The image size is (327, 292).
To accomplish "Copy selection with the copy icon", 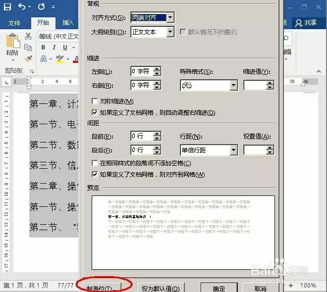I will (x=28, y=48).
